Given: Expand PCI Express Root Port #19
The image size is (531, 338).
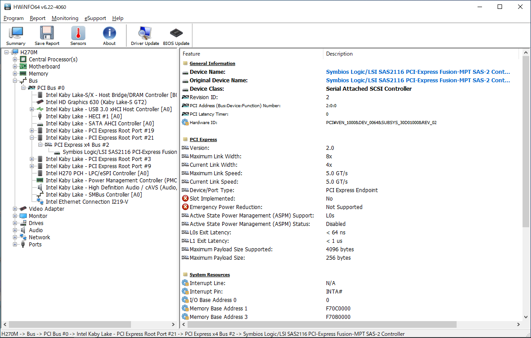Looking at the screenshot, I should click(x=32, y=130).
